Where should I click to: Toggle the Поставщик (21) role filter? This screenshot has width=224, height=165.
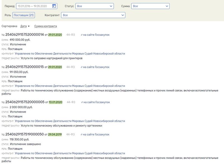click(x=24, y=15)
